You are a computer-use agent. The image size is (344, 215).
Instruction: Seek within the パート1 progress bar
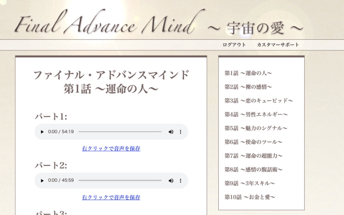click(120, 132)
